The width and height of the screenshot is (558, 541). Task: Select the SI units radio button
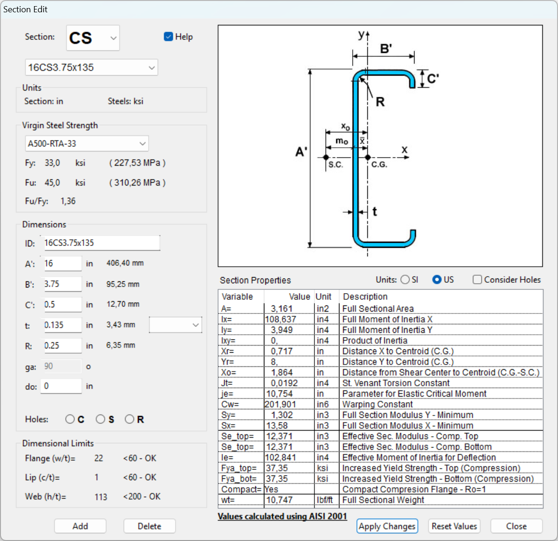point(405,279)
